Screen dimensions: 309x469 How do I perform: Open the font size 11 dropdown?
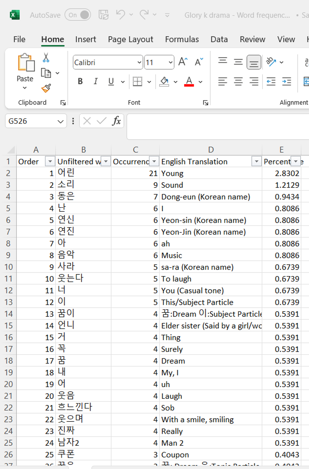pyautogui.click(x=170, y=62)
